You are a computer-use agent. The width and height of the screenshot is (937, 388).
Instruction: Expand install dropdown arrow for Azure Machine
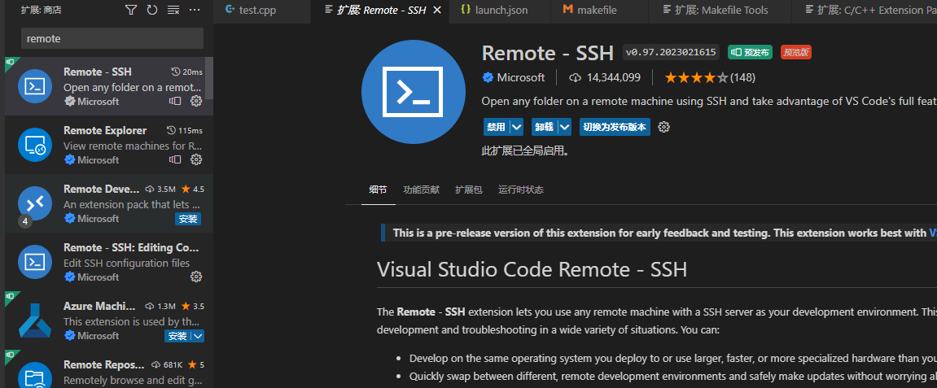pos(198,335)
